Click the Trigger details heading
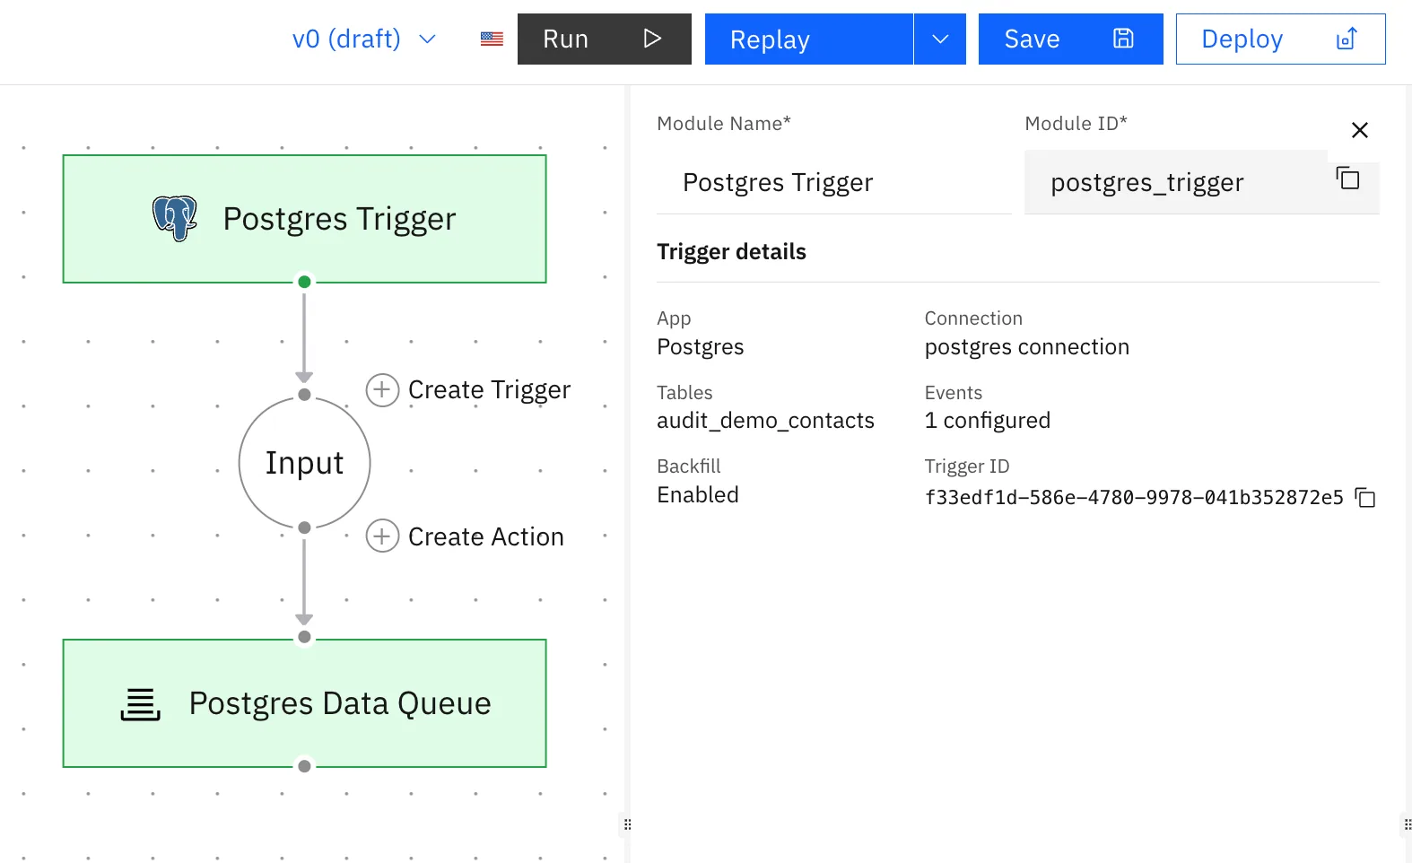 pos(731,252)
